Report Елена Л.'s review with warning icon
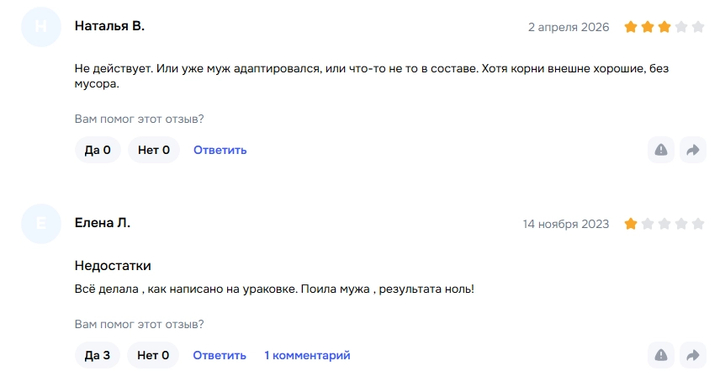720x382 pixels. point(661,355)
